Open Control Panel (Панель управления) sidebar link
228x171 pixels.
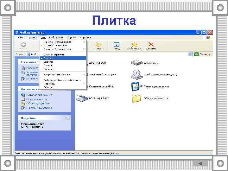click(39, 108)
